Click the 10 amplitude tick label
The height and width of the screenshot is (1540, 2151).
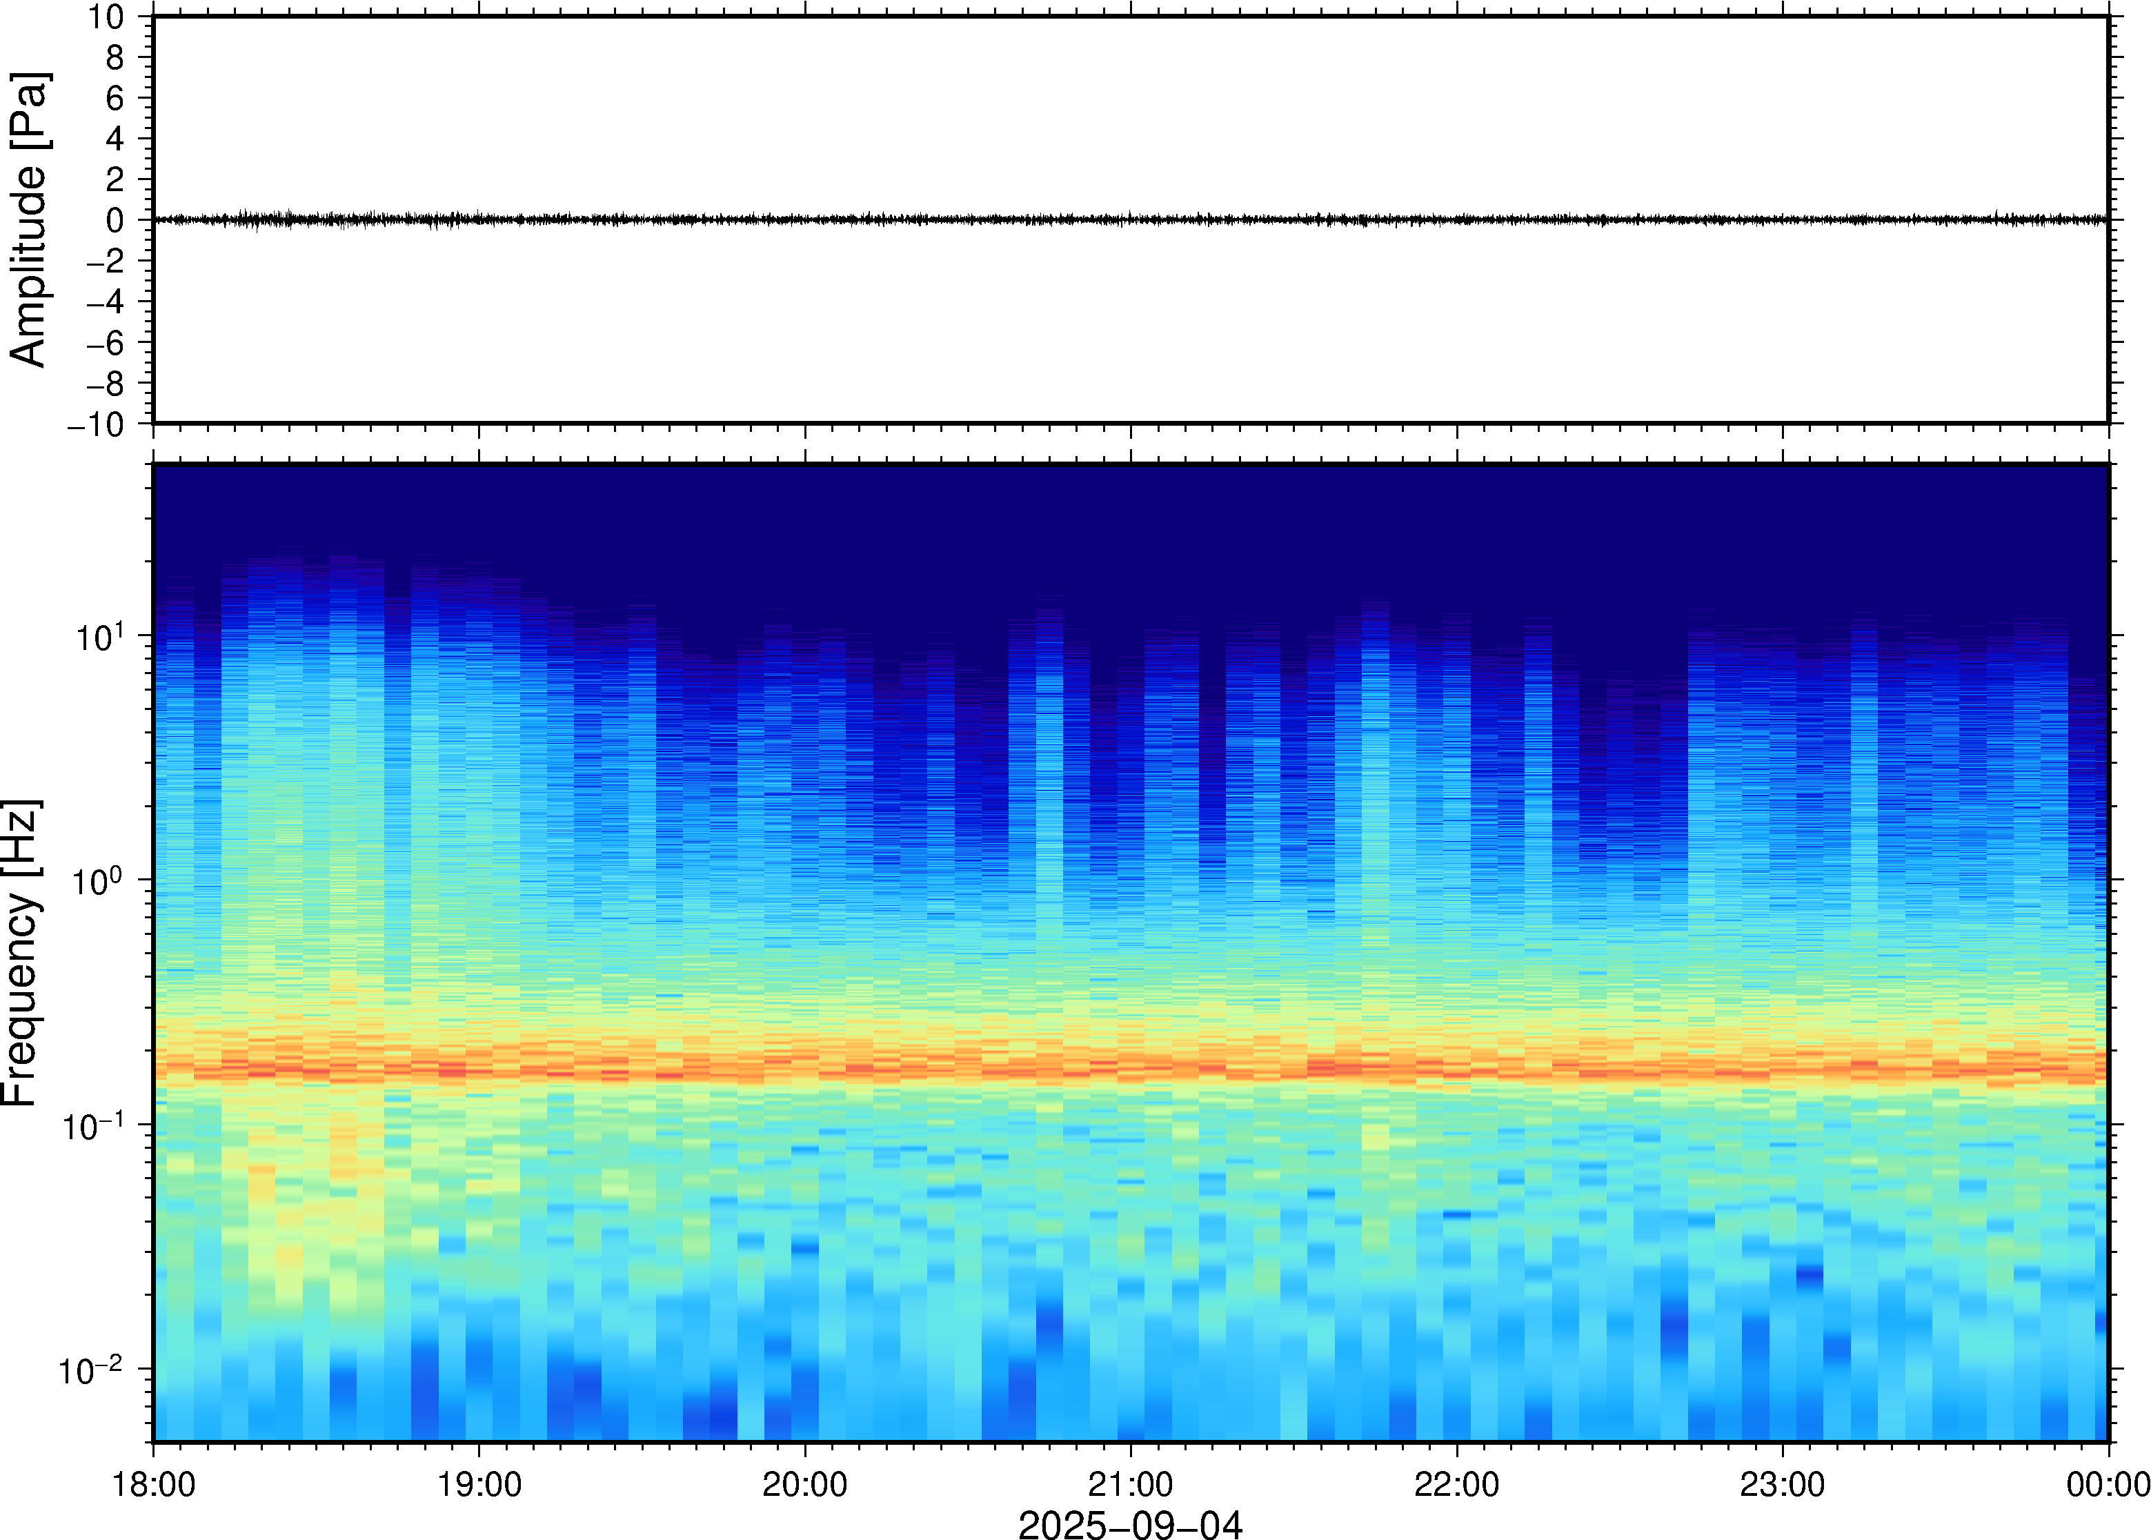click(106, 16)
